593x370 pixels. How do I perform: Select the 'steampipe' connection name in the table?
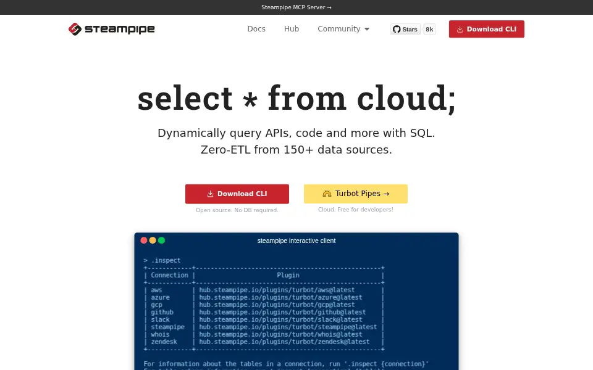[x=168, y=327]
